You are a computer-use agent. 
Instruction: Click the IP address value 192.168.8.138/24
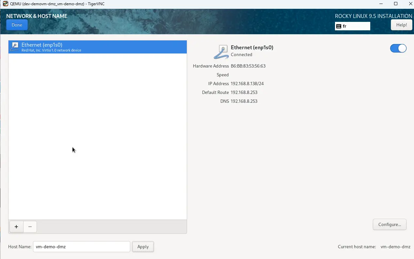pyautogui.click(x=247, y=84)
